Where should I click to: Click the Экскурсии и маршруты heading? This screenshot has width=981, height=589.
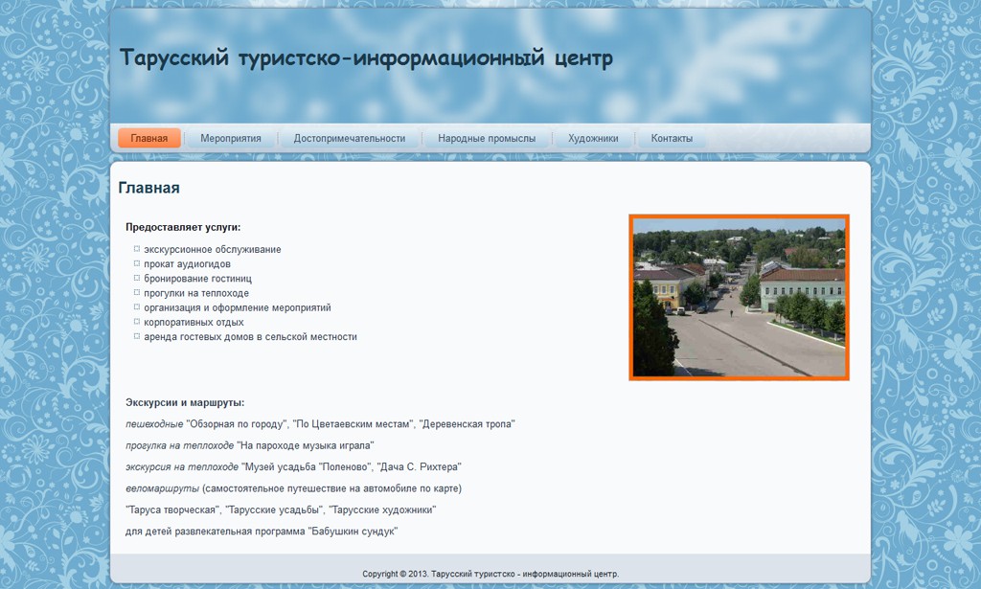pyautogui.click(x=185, y=402)
